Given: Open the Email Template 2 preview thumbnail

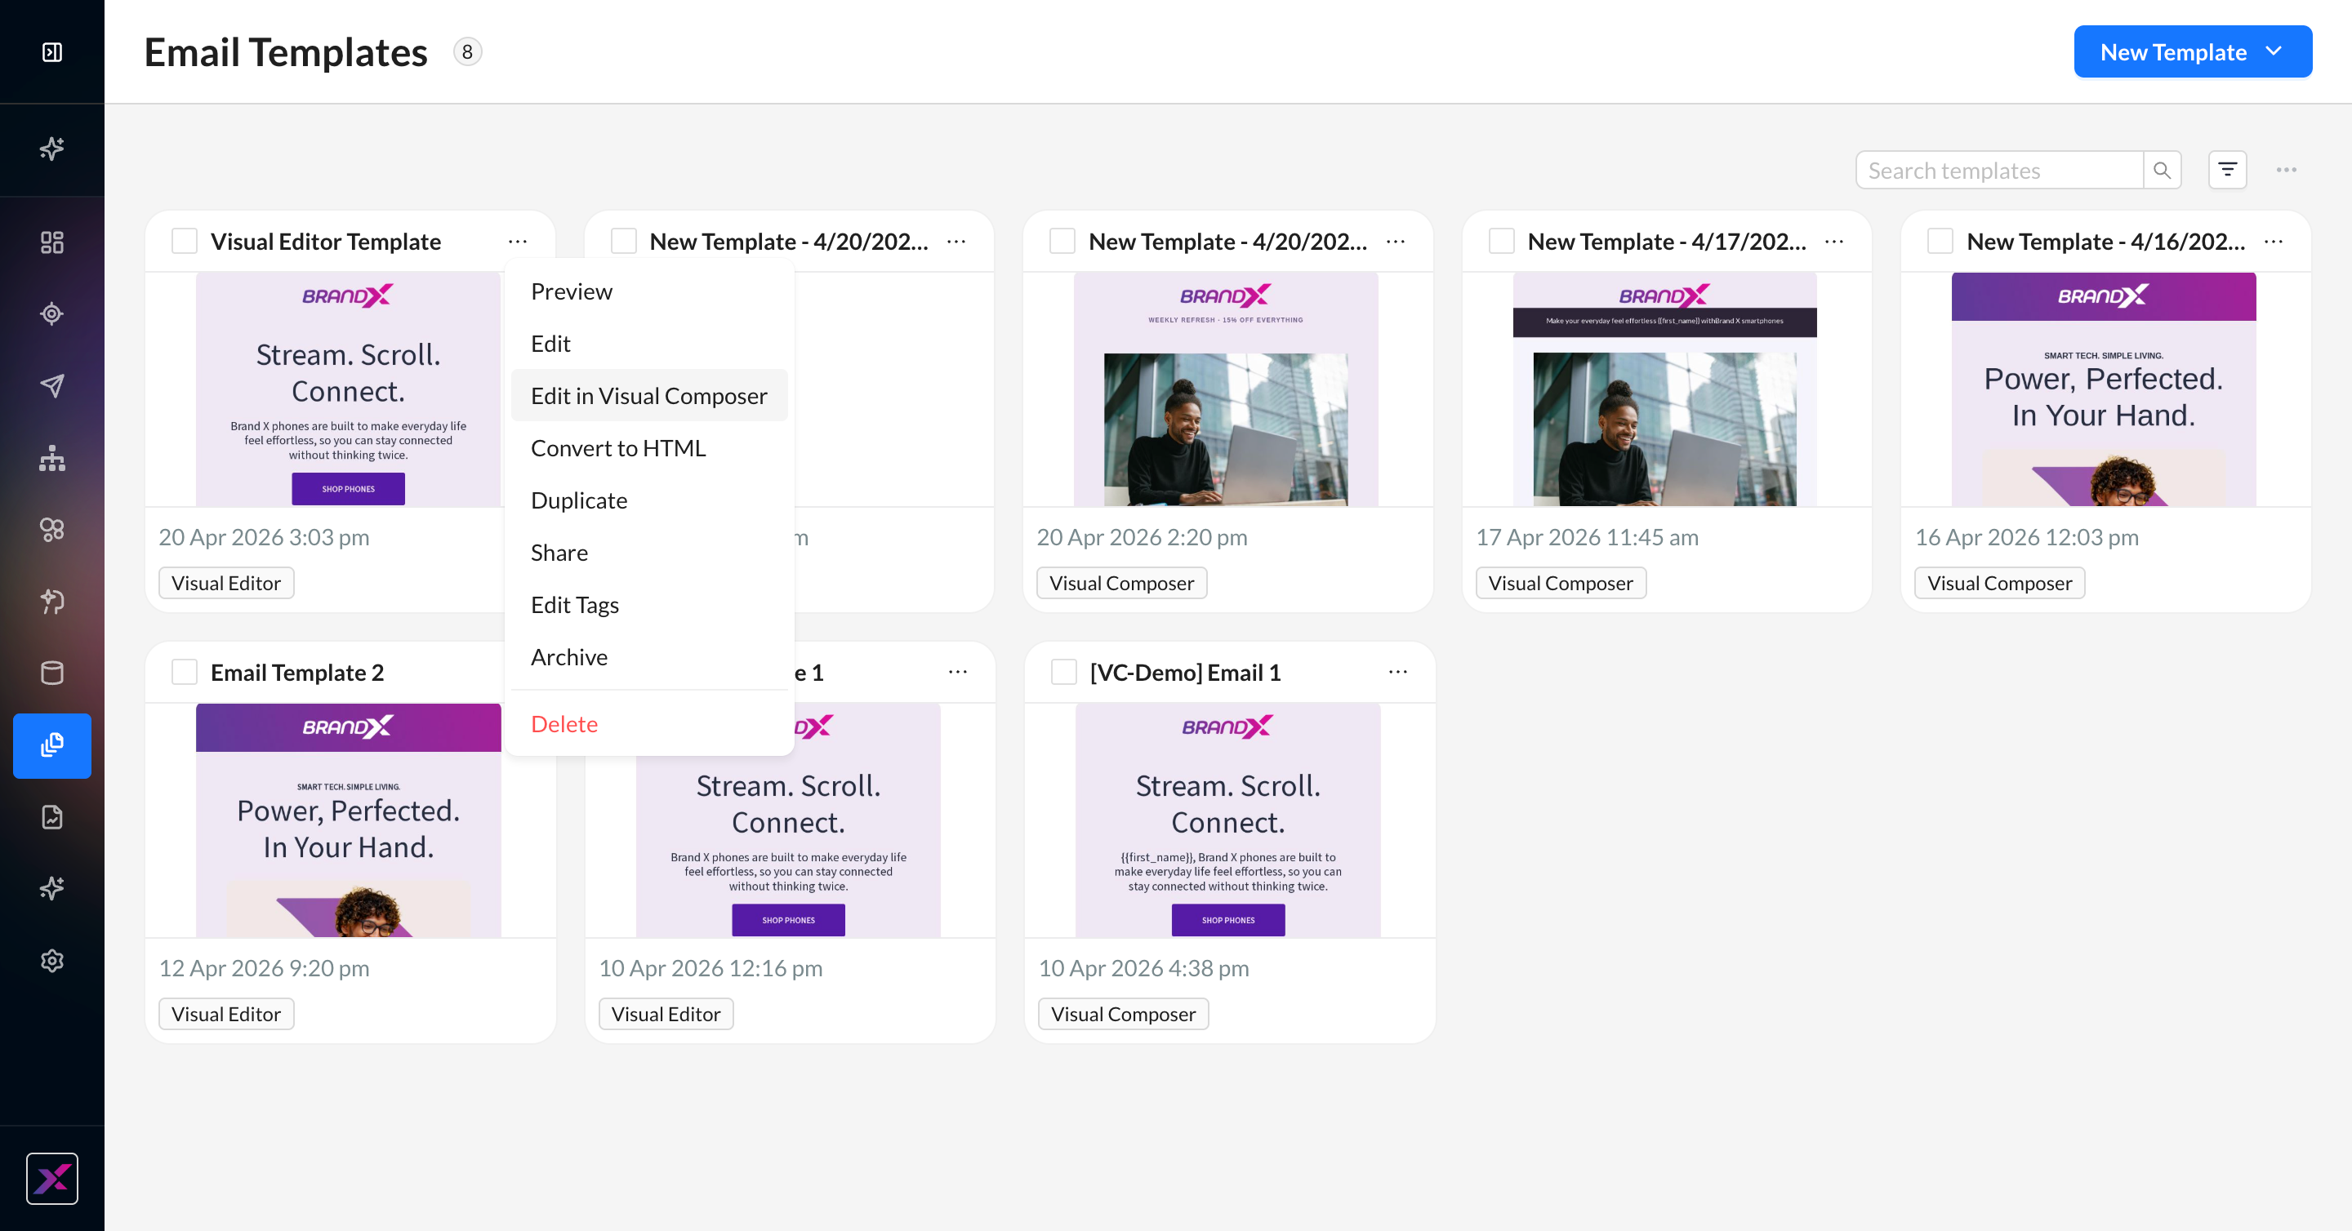Looking at the screenshot, I should 349,820.
